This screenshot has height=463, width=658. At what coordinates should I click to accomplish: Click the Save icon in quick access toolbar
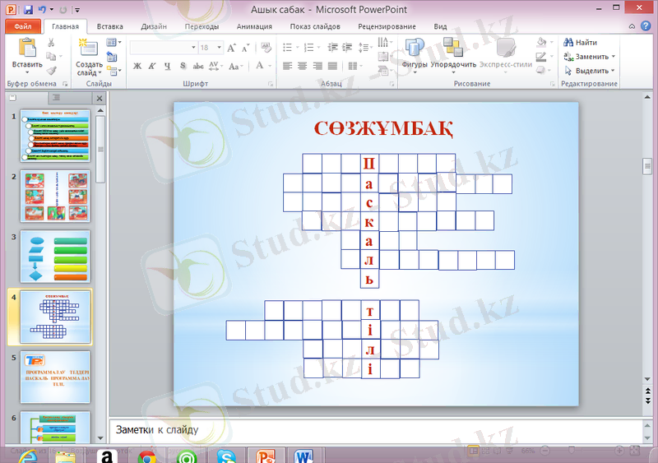tap(29, 10)
